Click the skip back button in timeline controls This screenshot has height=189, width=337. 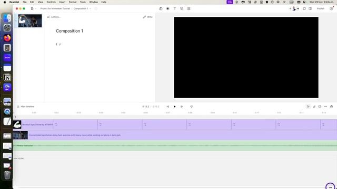(x=167, y=107)
